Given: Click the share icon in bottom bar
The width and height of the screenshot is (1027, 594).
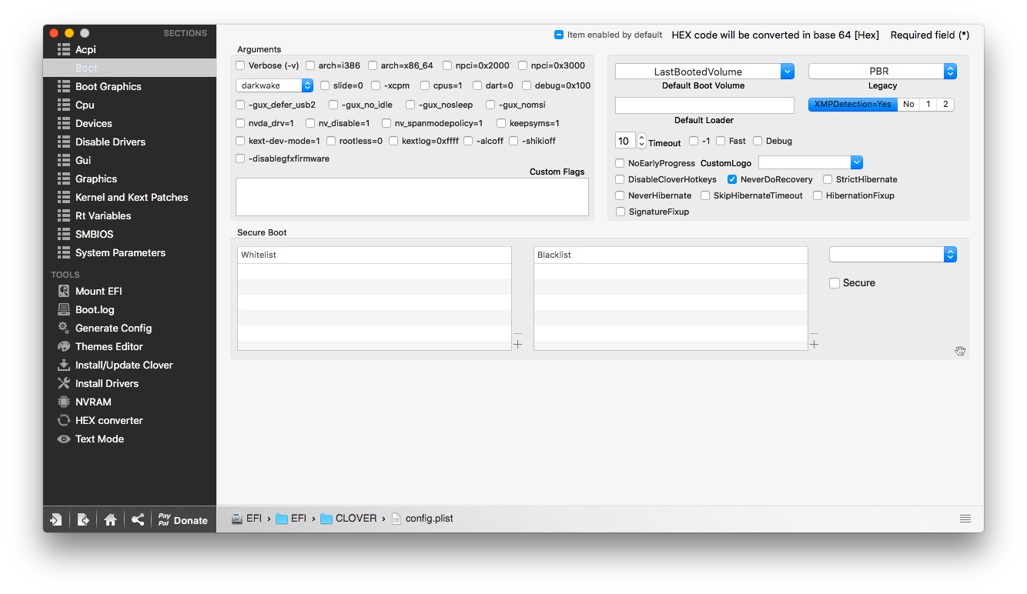Looking at the screenshot, I should click(137, 519).
